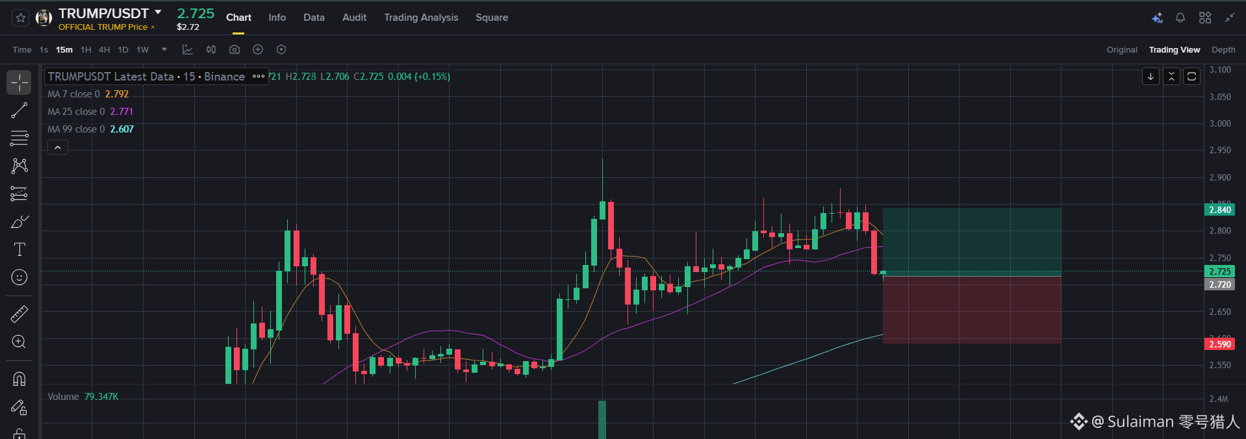
Task: Open chart settings hexagon icon
Action: pos(281,49)
